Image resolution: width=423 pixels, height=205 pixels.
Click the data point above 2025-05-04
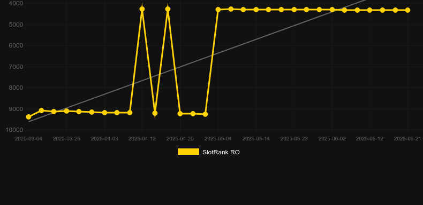218,10
